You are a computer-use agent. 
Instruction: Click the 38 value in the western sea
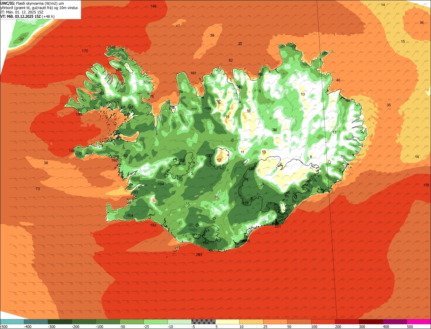pyautogui.click(x=46, y=163)
